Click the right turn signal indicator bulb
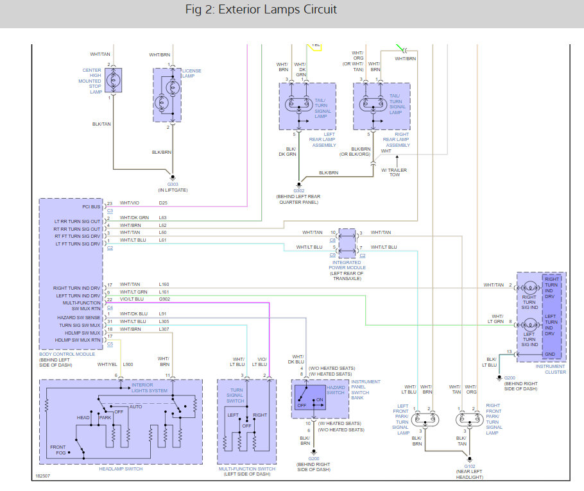The width and height of the screenshot is (584, 491). 529,288
